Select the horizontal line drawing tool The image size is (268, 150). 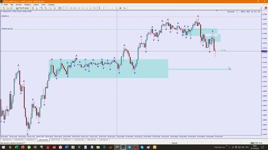(109, 8)
